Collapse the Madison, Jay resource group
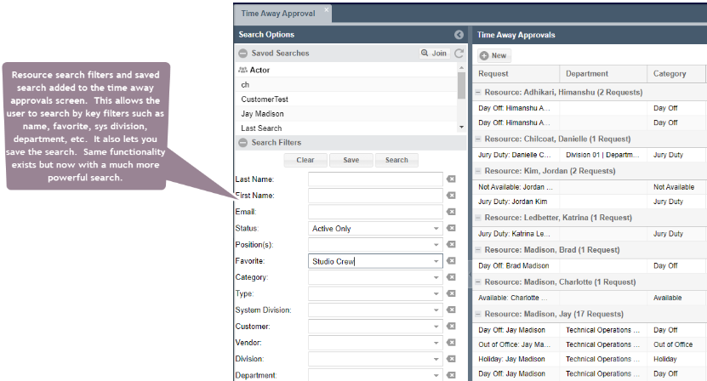707x381 pixels. (x=478, y=314)
